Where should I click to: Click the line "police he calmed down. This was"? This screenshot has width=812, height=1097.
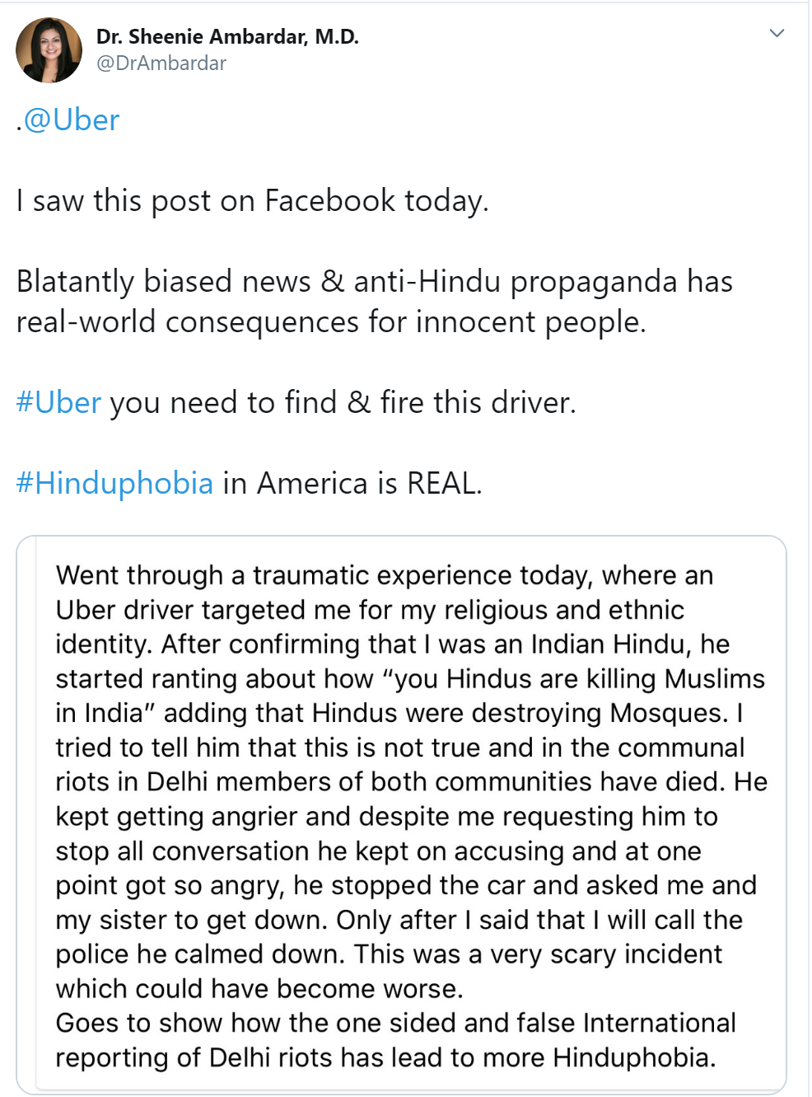click(x=389, y=954)
